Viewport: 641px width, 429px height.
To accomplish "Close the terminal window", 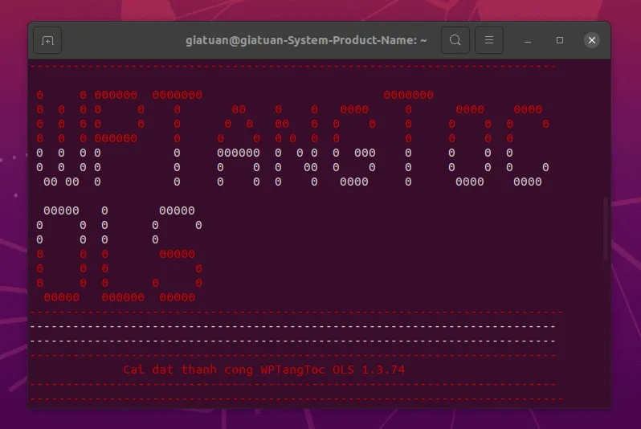I will (x=592, y=40).
